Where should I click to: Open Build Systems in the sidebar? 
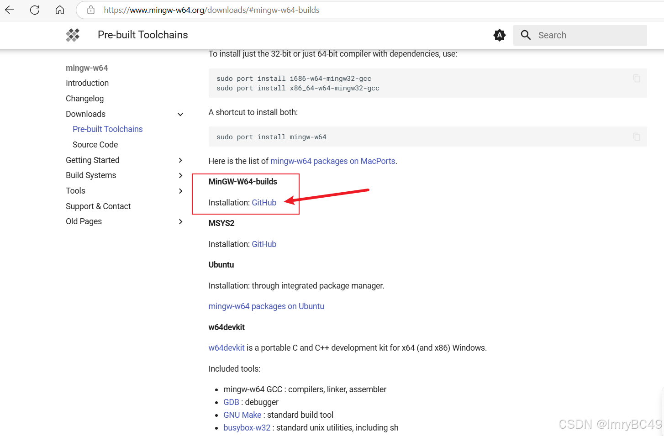pyautogui.click(x=91, y=175)
